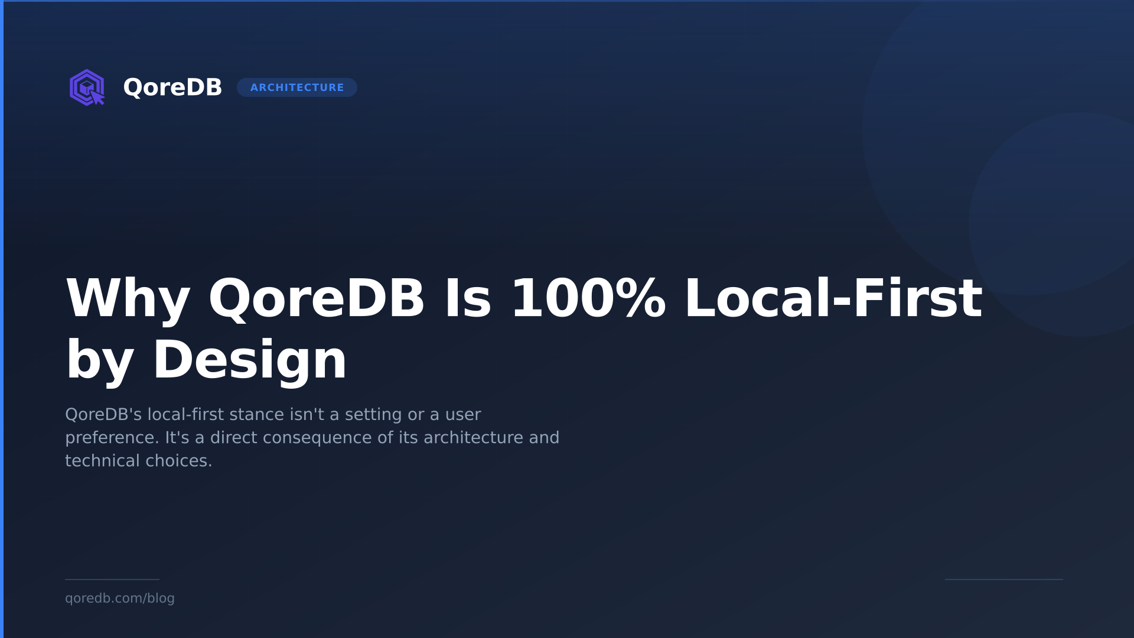
Task: Click the headline "Why QoreDB Is 100% Local-First"
Action: (x=524, y=299)
